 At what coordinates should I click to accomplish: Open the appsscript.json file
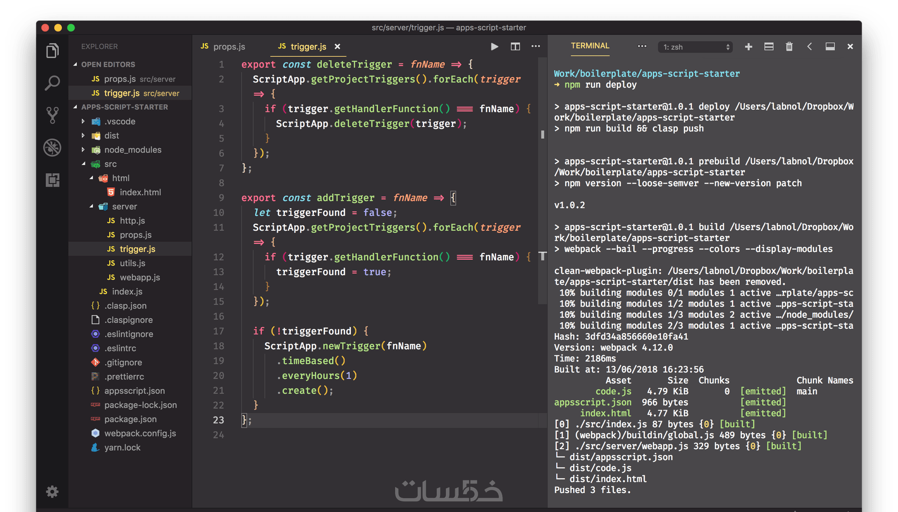(134, 391)
